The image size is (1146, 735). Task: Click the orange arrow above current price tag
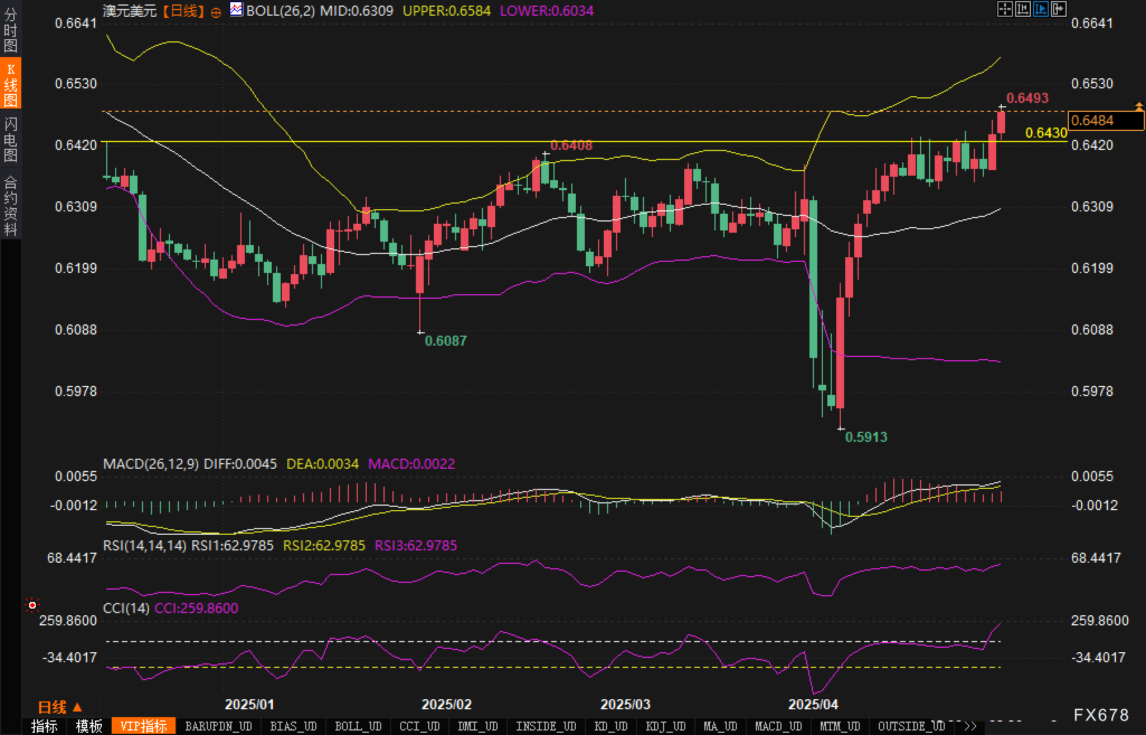click(1139, 106)
